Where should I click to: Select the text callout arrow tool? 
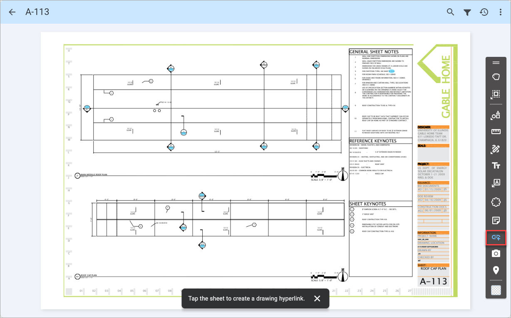click(496, 183)
